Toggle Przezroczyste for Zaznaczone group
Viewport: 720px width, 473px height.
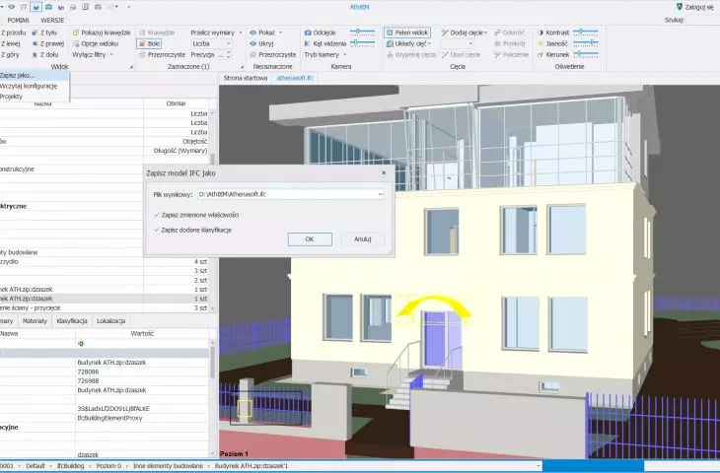[162, 54]
